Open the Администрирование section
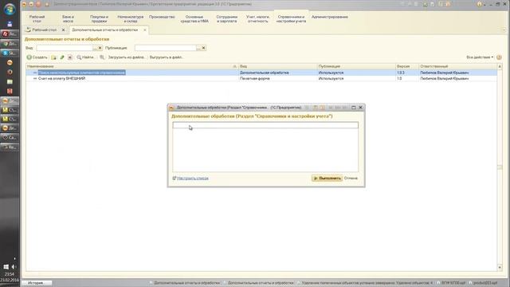510x287 pixels. pyautogui.click(x=329, y=17)
